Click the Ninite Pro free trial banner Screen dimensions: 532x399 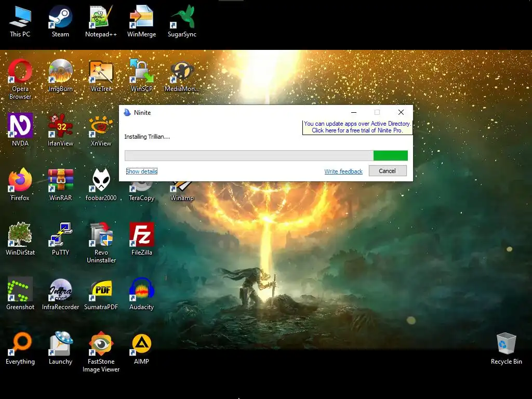coord(357,127)
